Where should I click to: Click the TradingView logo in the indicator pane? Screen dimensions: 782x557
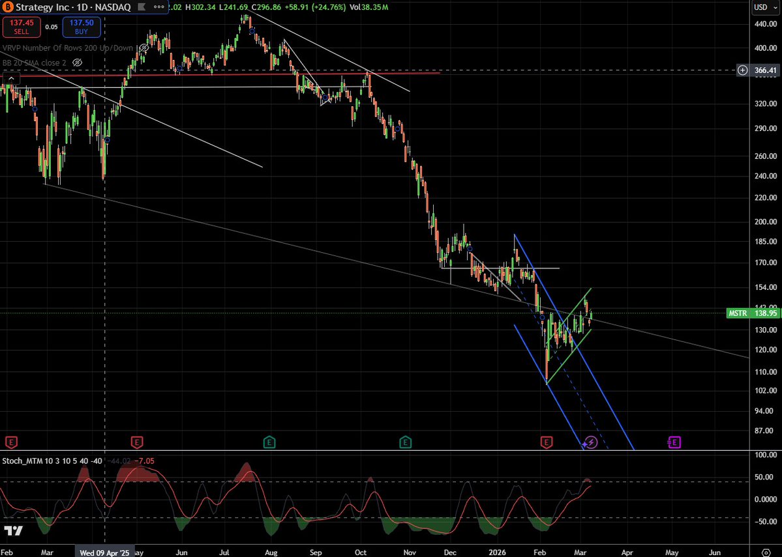14,530
